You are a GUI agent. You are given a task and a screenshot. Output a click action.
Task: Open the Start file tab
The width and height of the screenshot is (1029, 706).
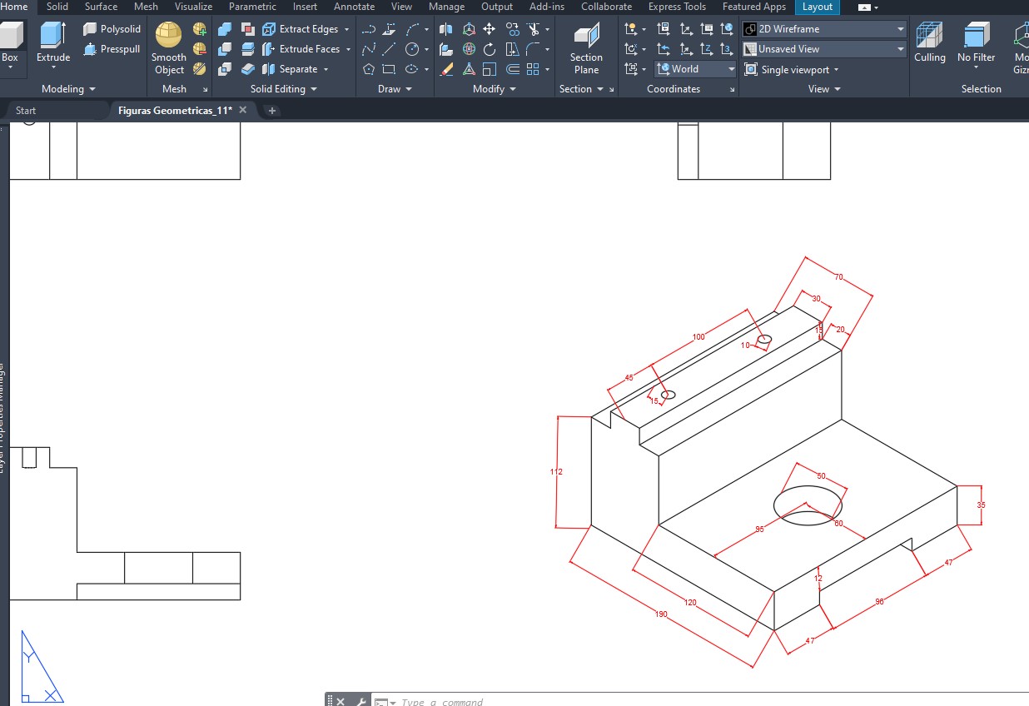pos(26,110)
